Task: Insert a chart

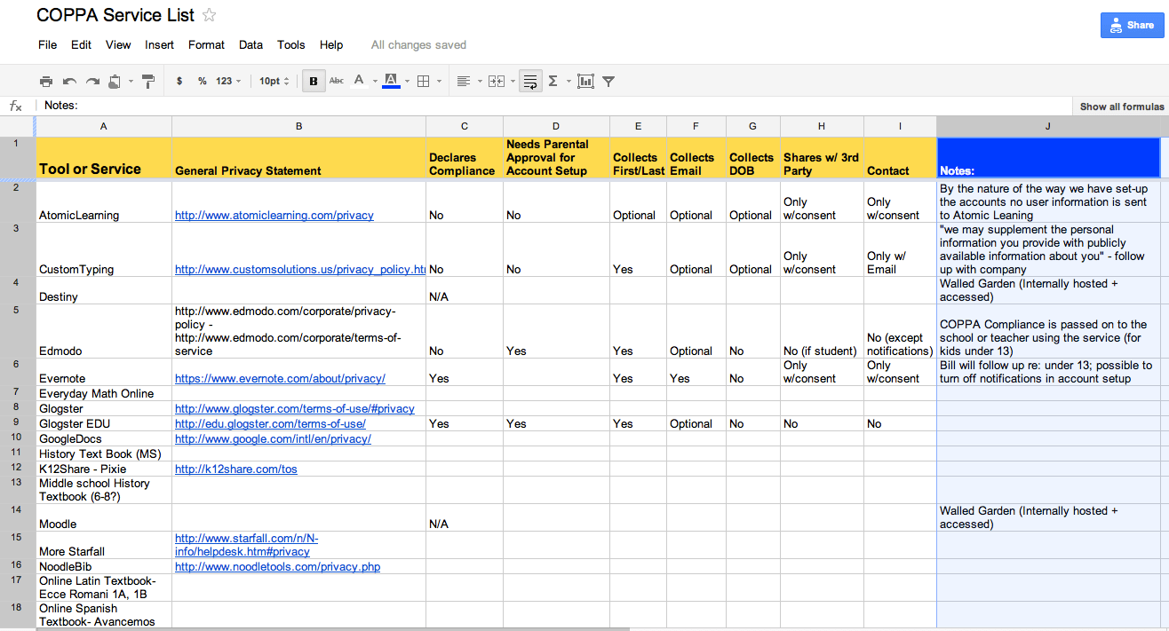Action: [x=585, y=81]
